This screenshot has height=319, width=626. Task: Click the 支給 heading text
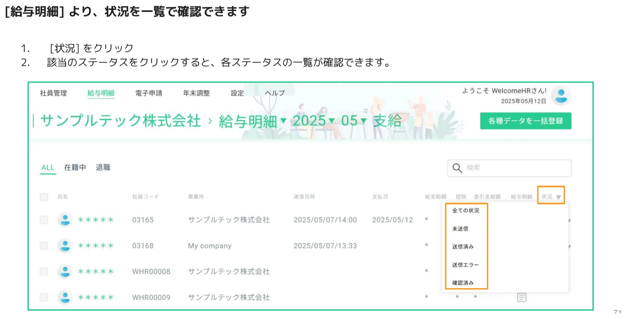click(x=387, y=121)
